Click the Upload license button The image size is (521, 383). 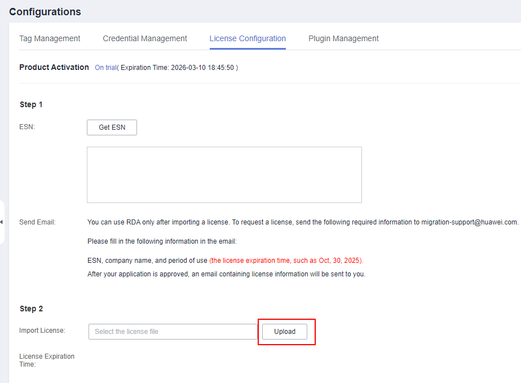(x=285, y=332)
